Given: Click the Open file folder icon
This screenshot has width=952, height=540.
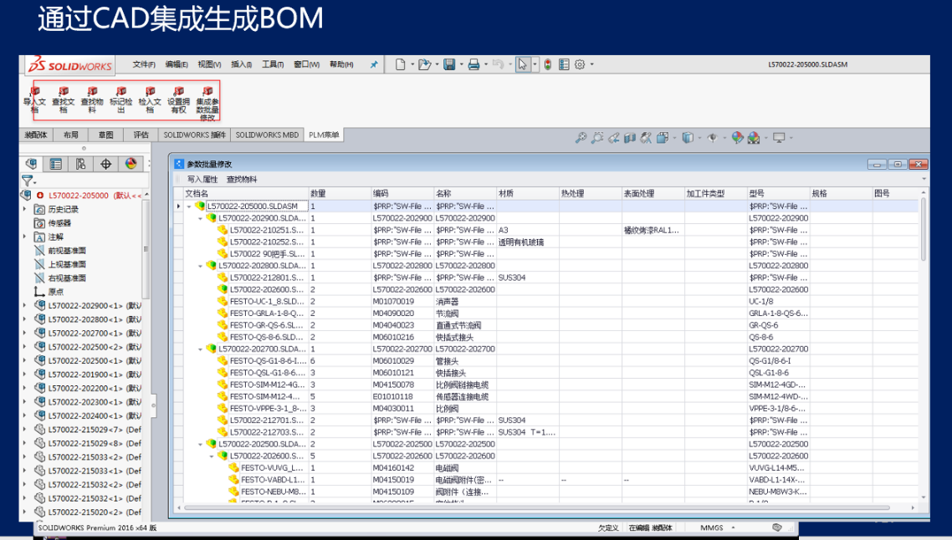Looking at the screenshot, I should click(424, 64).
